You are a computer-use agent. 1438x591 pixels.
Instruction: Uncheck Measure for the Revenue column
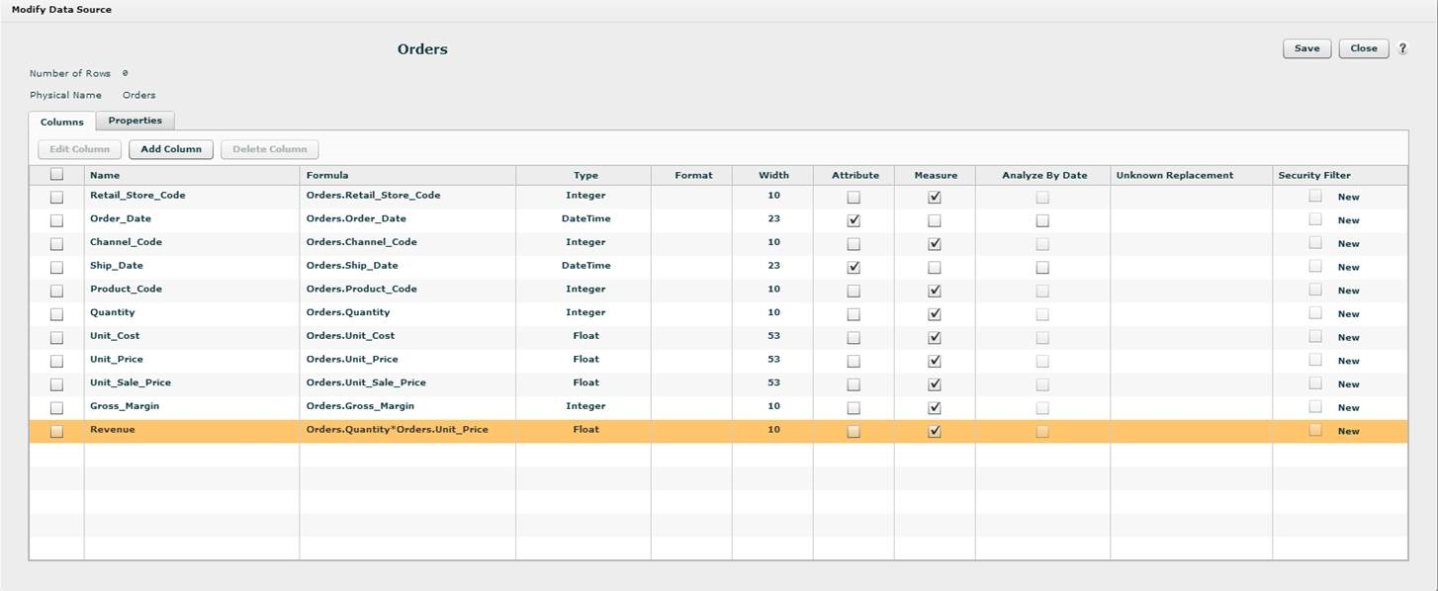pyautogui.click(x=935, y=431)
